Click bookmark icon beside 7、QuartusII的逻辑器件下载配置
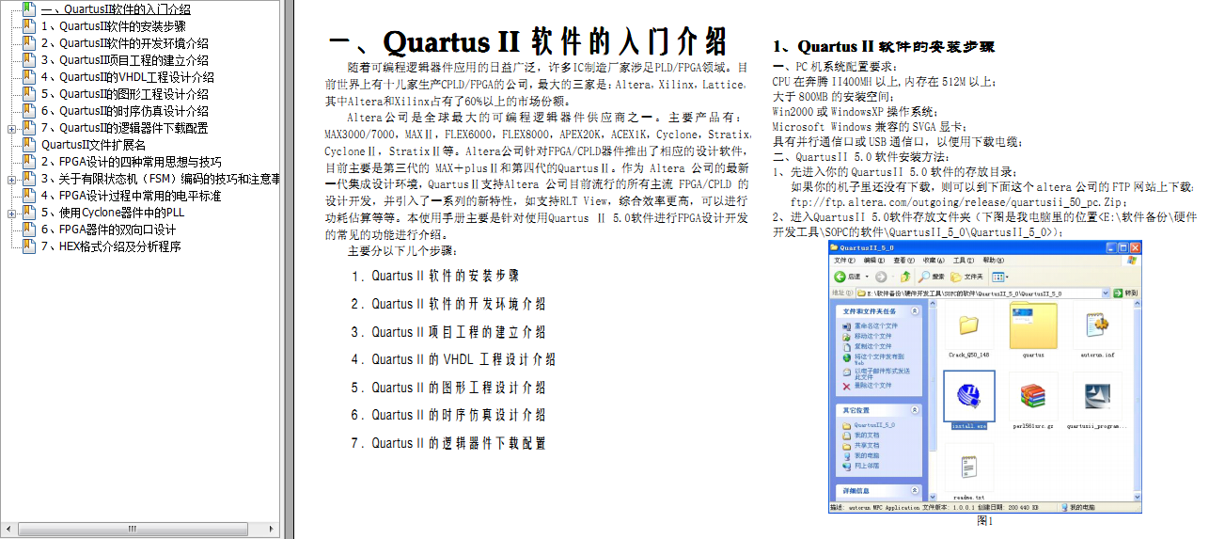 (29, 128)
